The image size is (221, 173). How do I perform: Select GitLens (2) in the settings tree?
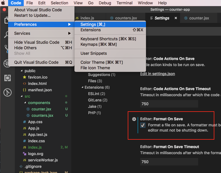[x=98, y=100]
